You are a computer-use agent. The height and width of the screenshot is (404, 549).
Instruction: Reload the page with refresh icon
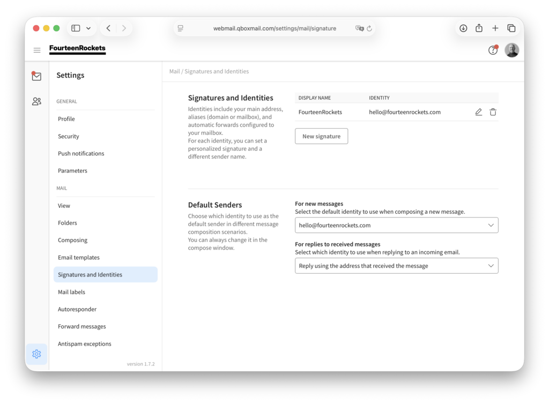tap(369, 28)
